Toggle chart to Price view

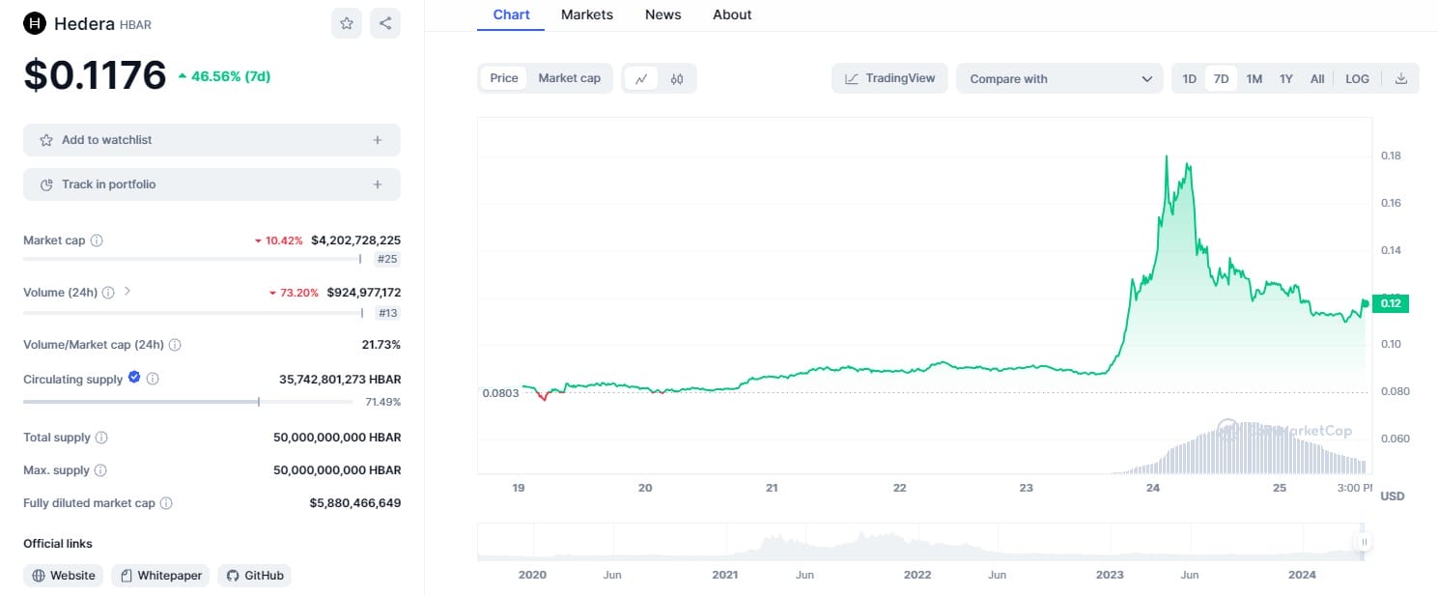click(504, 78)
